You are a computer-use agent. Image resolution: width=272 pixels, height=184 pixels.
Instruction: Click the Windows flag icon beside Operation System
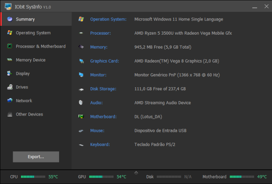tap(81, 19)
